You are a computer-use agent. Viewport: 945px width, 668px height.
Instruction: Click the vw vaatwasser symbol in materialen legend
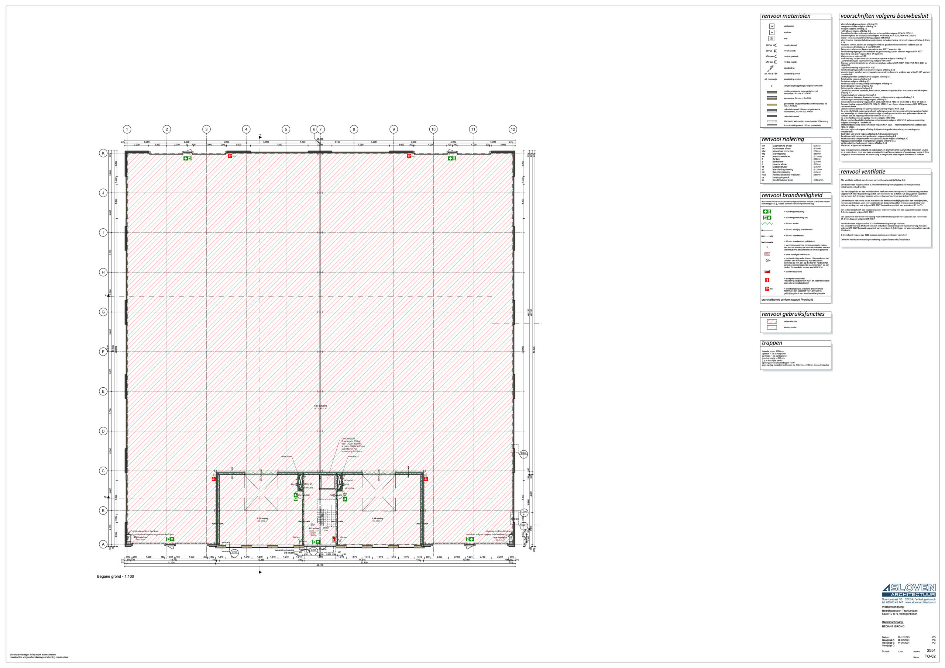click(772, 26)
